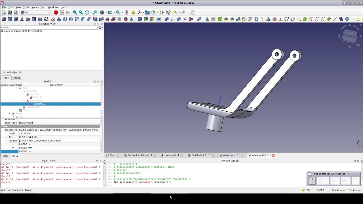The image size is (363, 204).
Task: Switch to the Start page tab
Action: [113, 155]
